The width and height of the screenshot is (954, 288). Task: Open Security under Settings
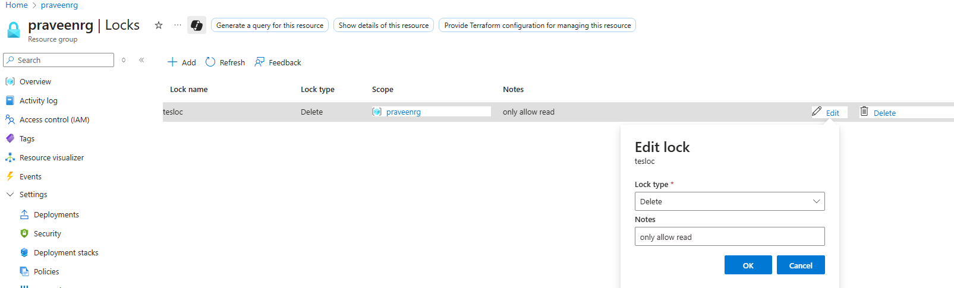[48, 233]
